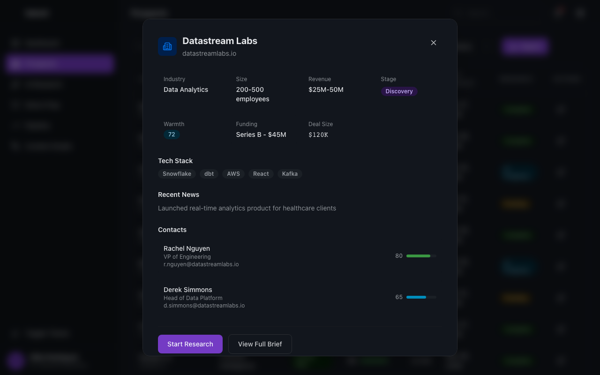The height and width of the screenshot is (375, 600).
Task: Select the dbt tech stack tag
Action: point(209,174)
